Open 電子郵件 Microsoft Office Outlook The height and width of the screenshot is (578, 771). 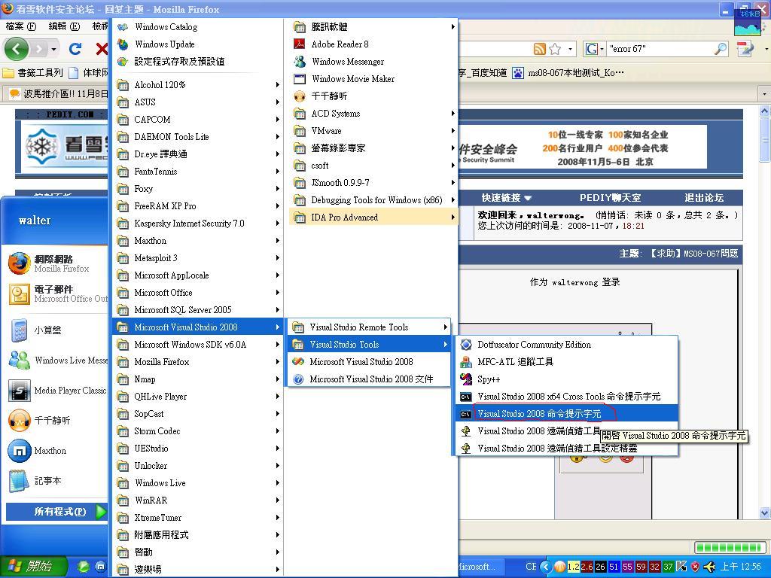point(56,294)
